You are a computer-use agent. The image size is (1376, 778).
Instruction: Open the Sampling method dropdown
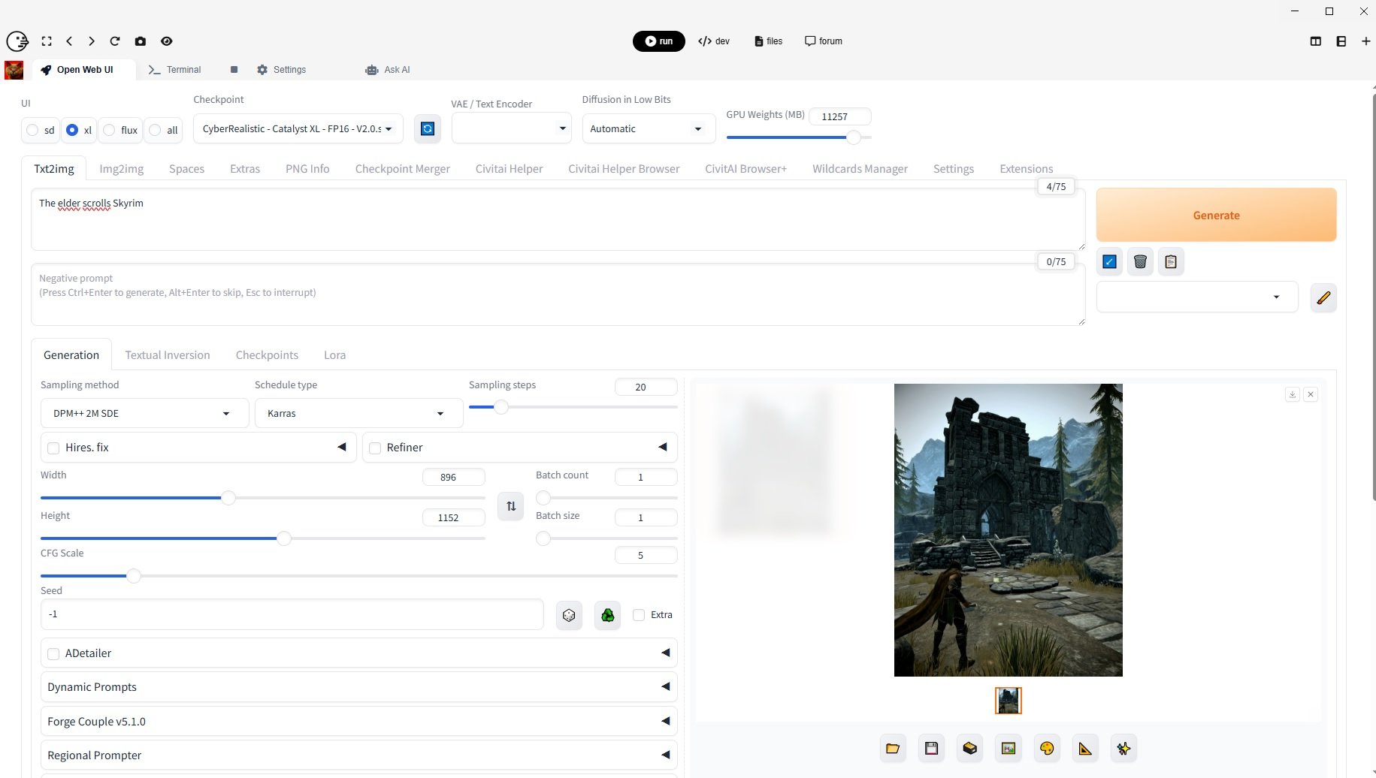tap(144, 414)
